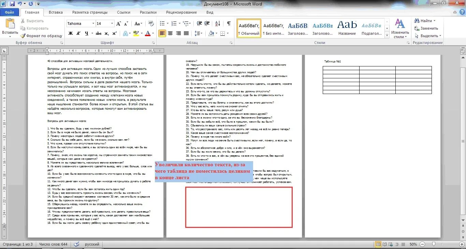This screenshot has width=466, height=249.
Task: Open the Change Case (Aa) dropdown
Action: 138,24
